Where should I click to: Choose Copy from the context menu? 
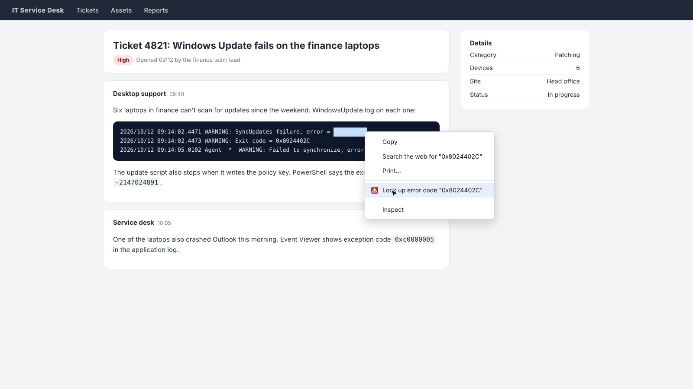pyautogui.click(x=430, y=142)
